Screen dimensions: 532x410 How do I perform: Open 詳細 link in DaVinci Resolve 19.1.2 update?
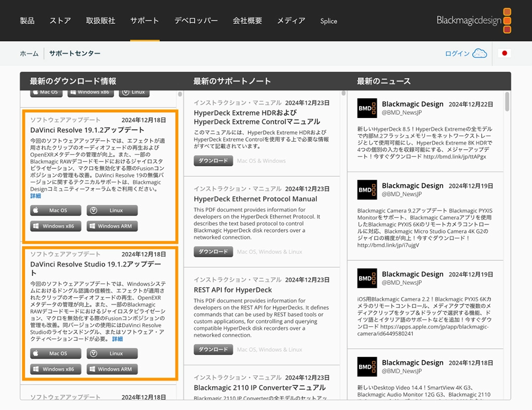click(35, 196)
